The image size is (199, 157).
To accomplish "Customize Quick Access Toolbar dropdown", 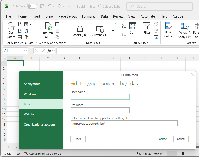I will pyautogui.click(x=69, y=6).
